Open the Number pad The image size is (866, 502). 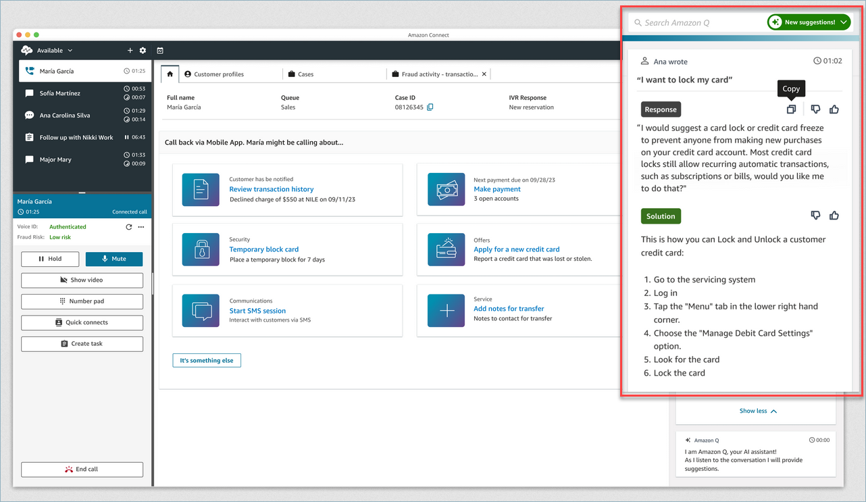pos(82,301)
